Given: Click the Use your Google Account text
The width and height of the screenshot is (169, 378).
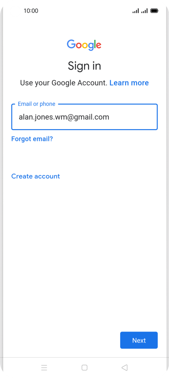Looking at the screenshot, I should point(64,83).
